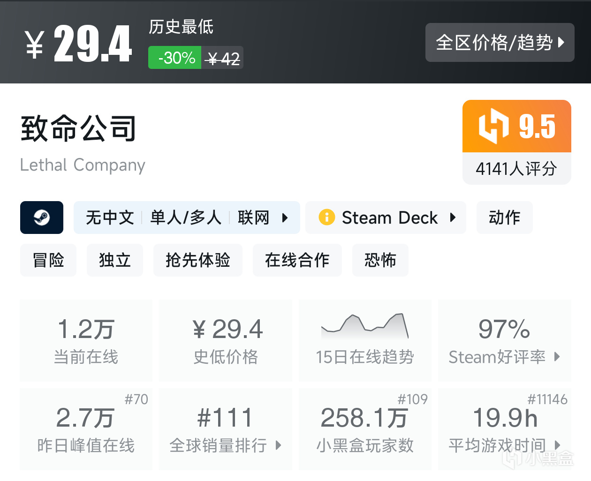Tap the 抢先体验 tag
This screenshot has height=481, width=591.
click(198, 260)
